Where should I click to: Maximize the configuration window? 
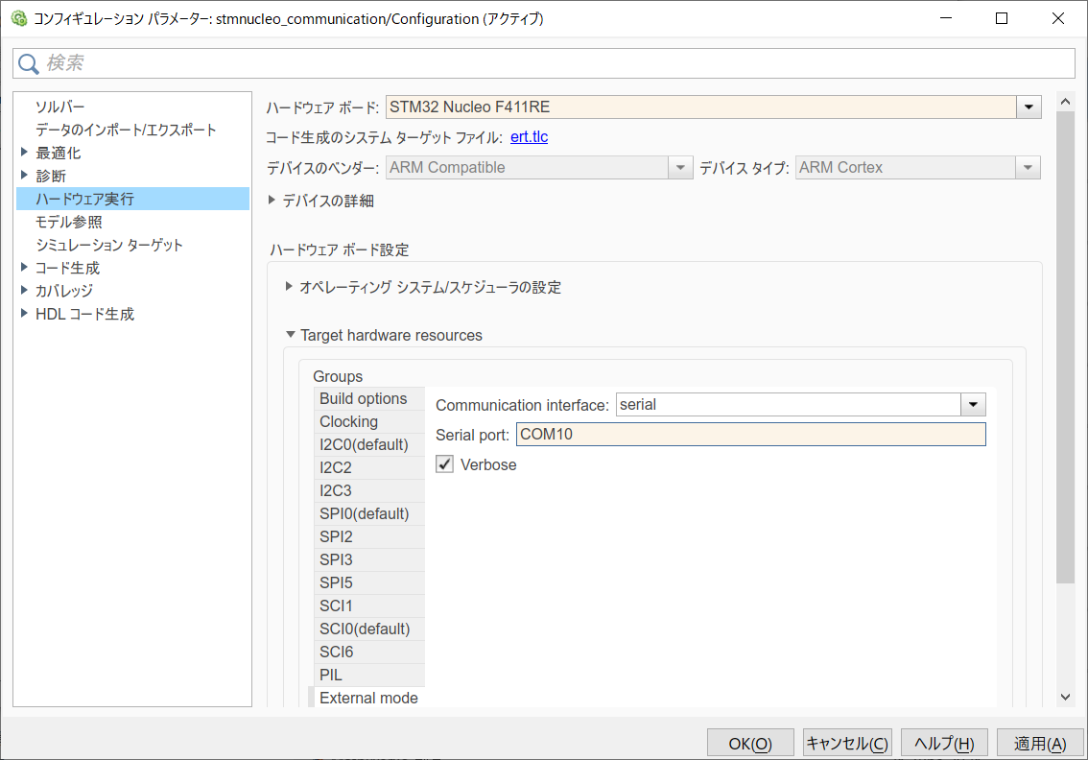tap(1002, 19)
